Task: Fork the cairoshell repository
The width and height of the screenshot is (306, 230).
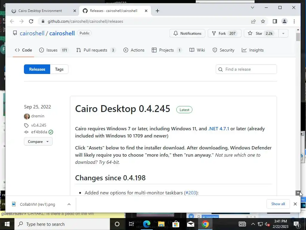Action: 224,34
